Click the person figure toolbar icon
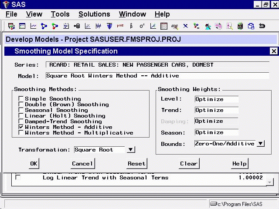The width and height of the screenshot is (279, 209). click(x=208, y=27)
